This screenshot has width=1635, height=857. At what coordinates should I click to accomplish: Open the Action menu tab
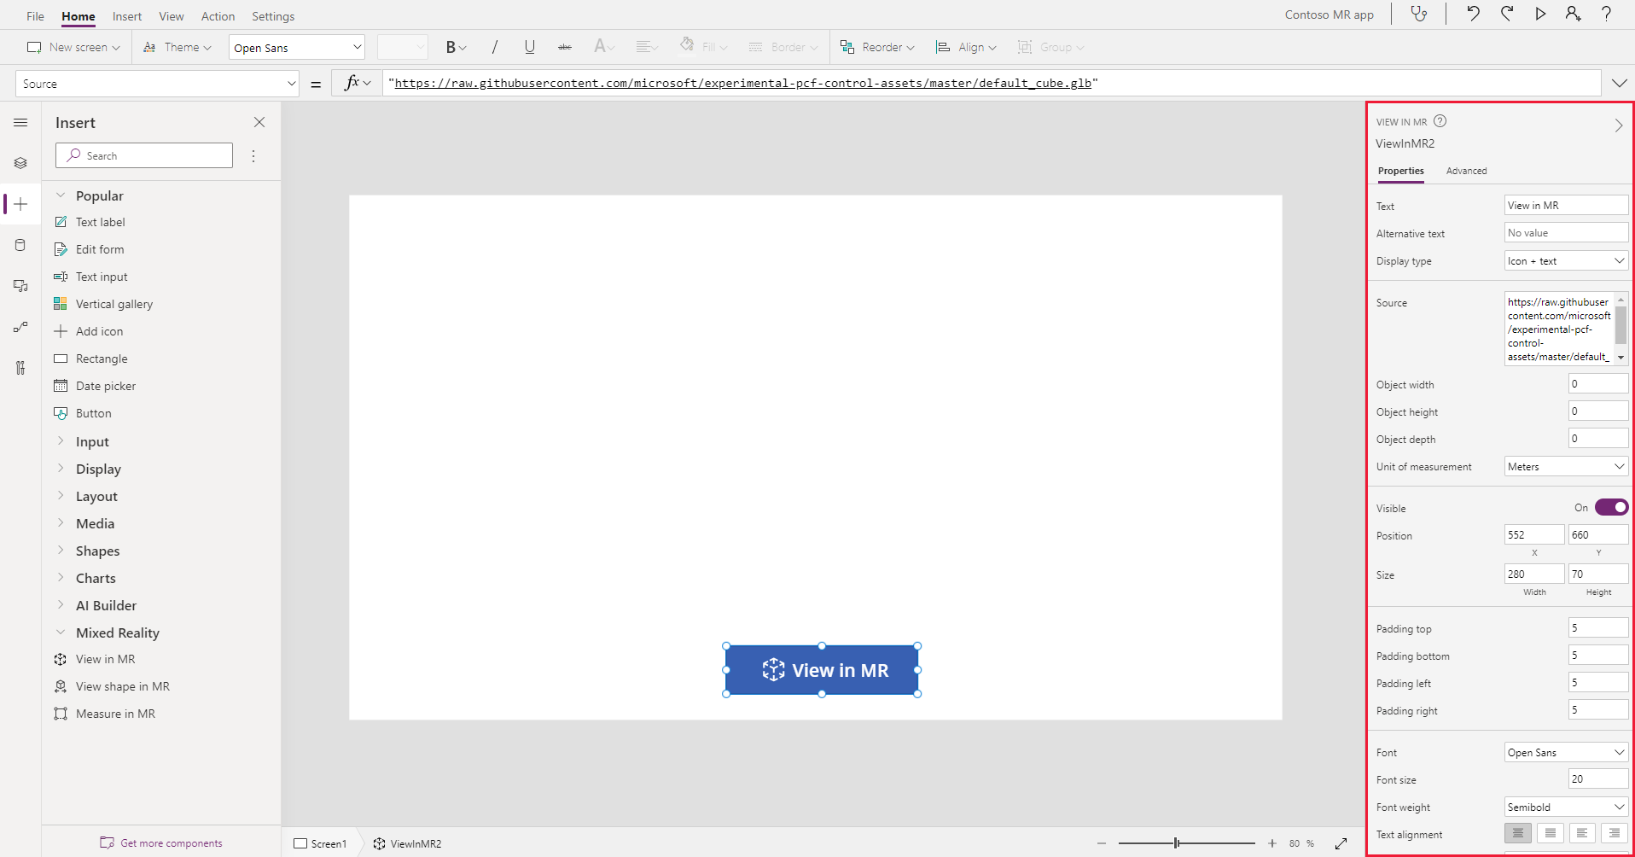[x=218, y=16]
